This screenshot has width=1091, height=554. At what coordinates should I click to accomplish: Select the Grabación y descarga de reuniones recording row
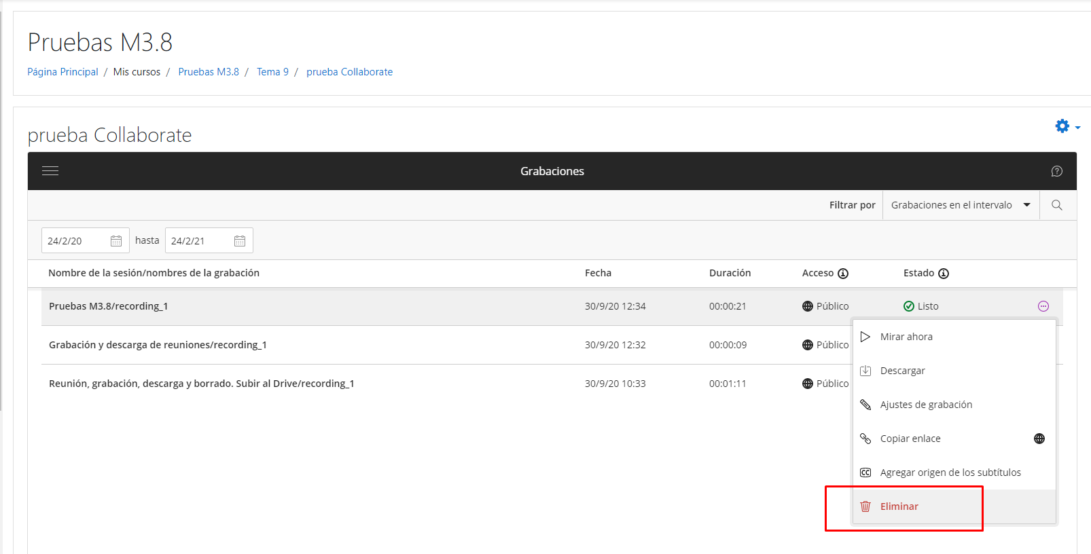coord(158,345)
